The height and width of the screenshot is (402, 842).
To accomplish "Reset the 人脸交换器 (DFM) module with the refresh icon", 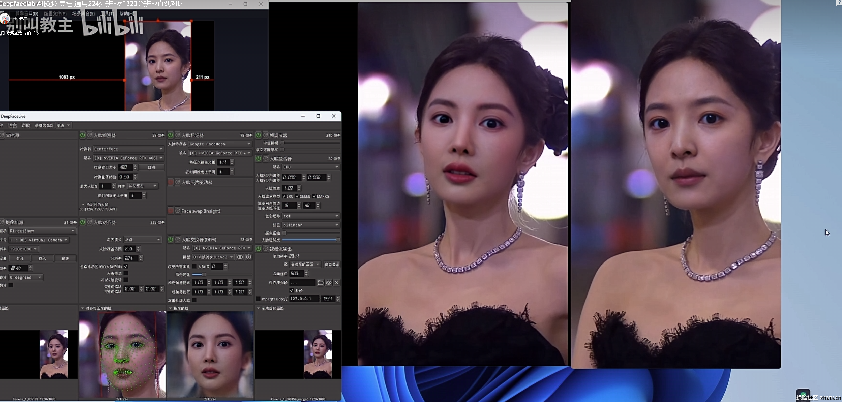I will pyautogui.click(x=178, y=239).
